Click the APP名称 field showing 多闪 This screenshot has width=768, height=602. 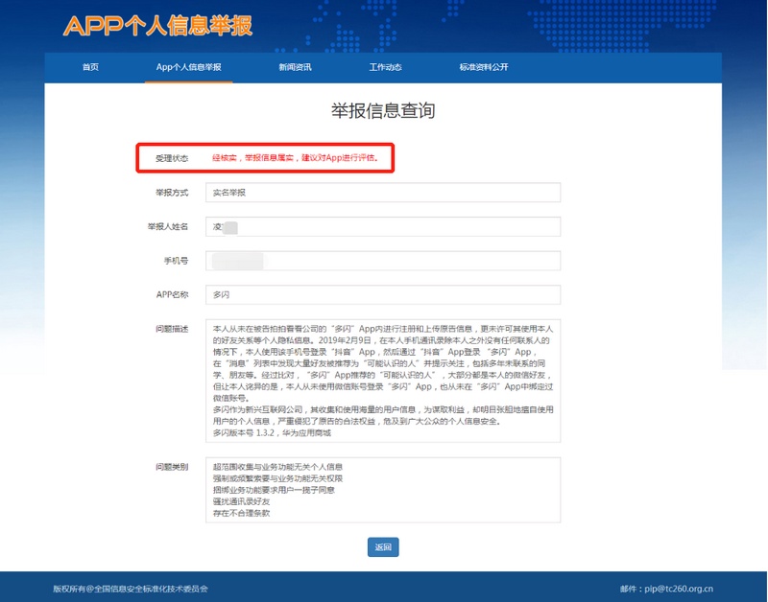(x=383, y=294)
